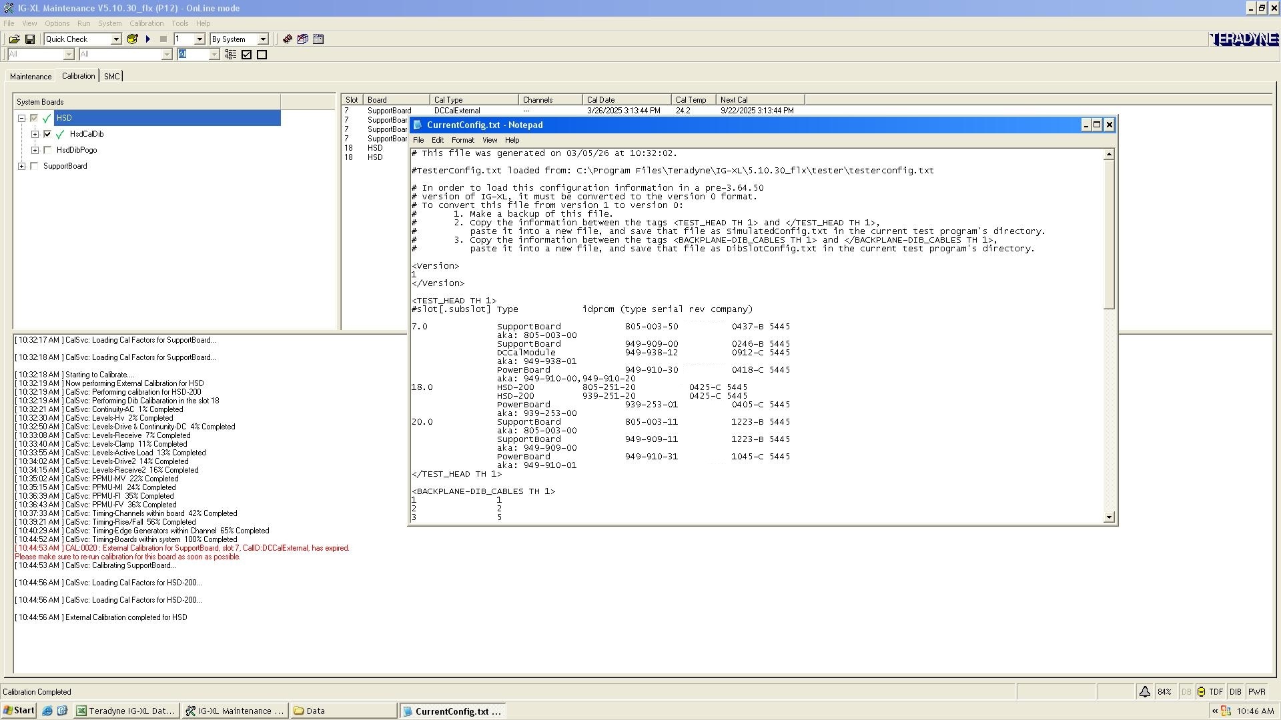The height and width of the screenshot is (720, 1281).
Task: Select the HsdDibPogo tree item
Action: pyautogui.click(x=77, y=151)
